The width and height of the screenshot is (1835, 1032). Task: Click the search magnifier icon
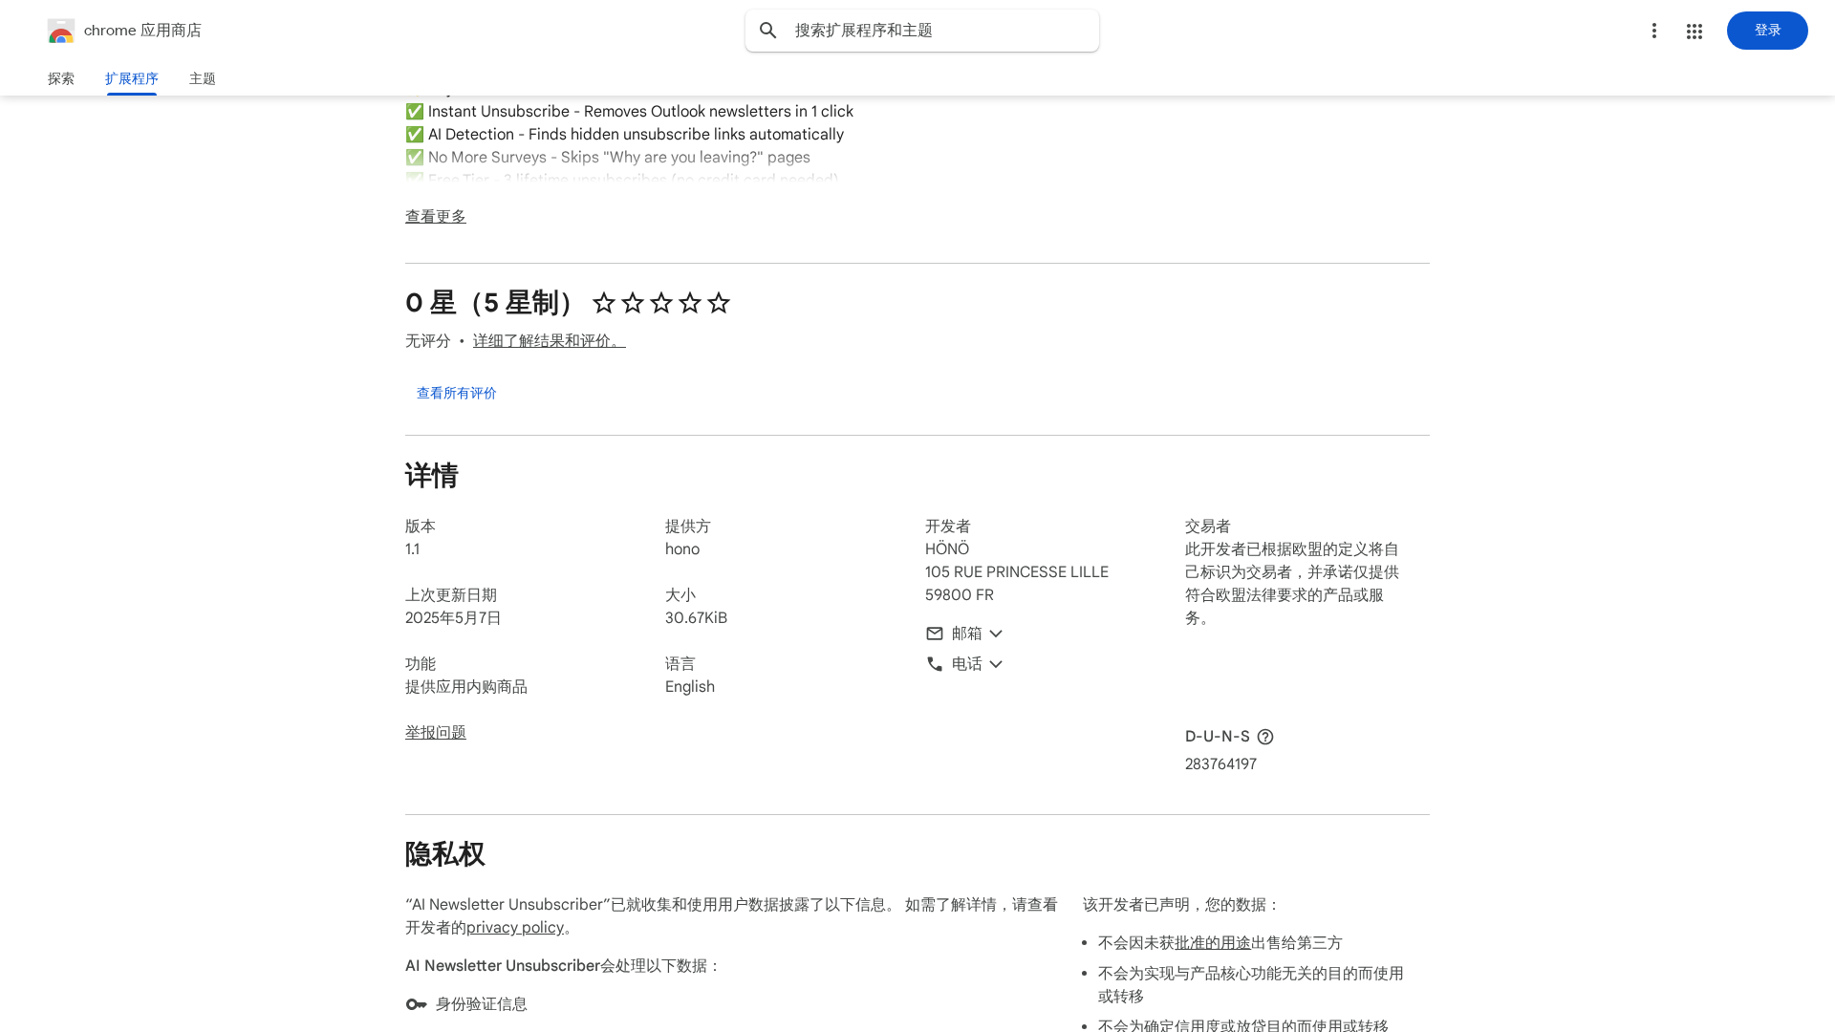click(x=768, y=31)
